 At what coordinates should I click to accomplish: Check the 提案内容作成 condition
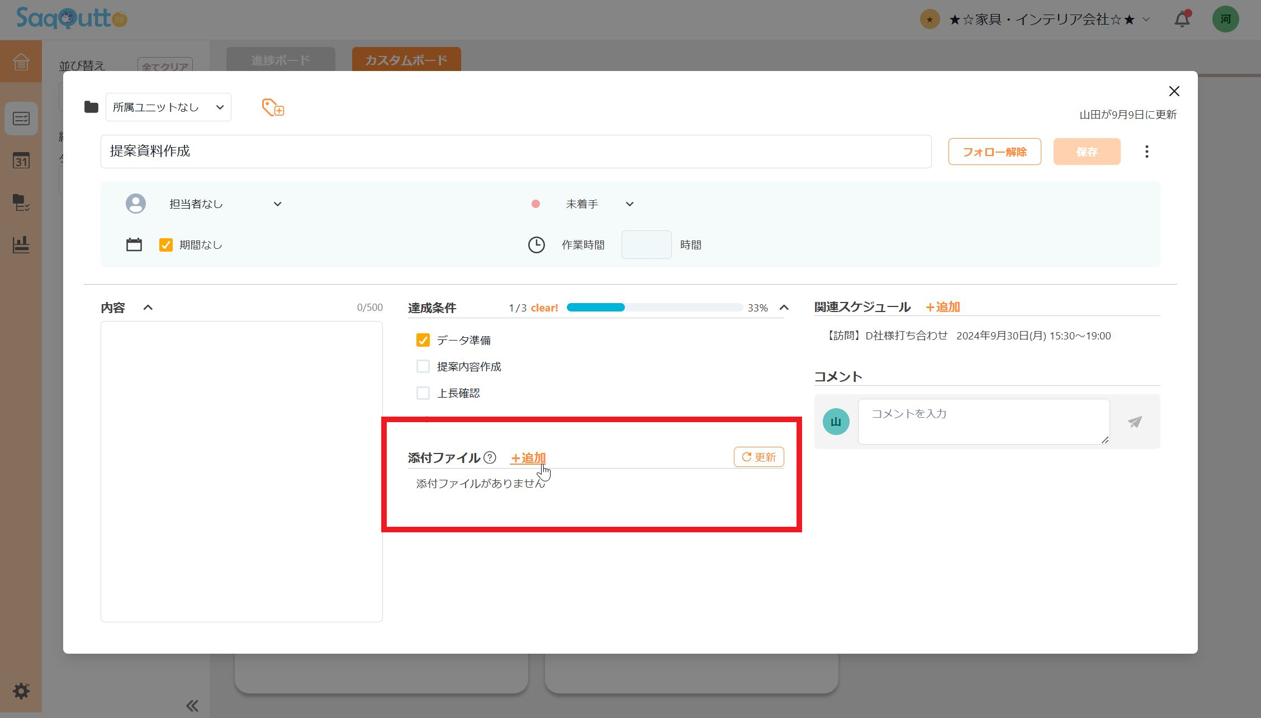pyautogui.click(x=423, y=366)
